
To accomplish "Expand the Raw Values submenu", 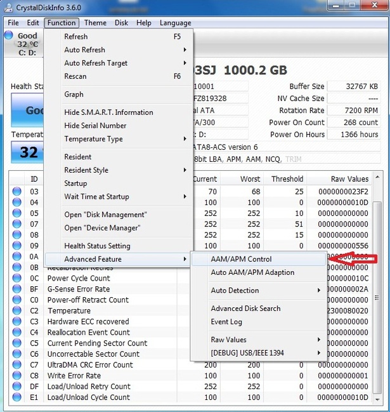I will pyautogui.click(x=259, y=340).
